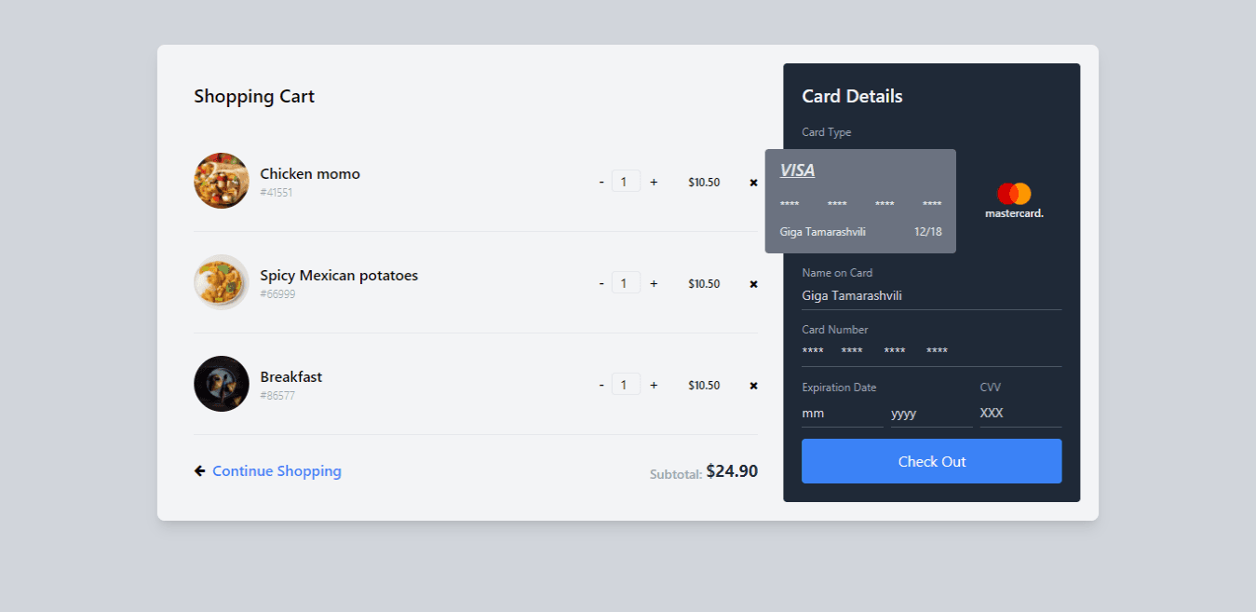Select Mastercard as the card type
Viewport: 1256px width, 612px height.
pos(1014,200)
